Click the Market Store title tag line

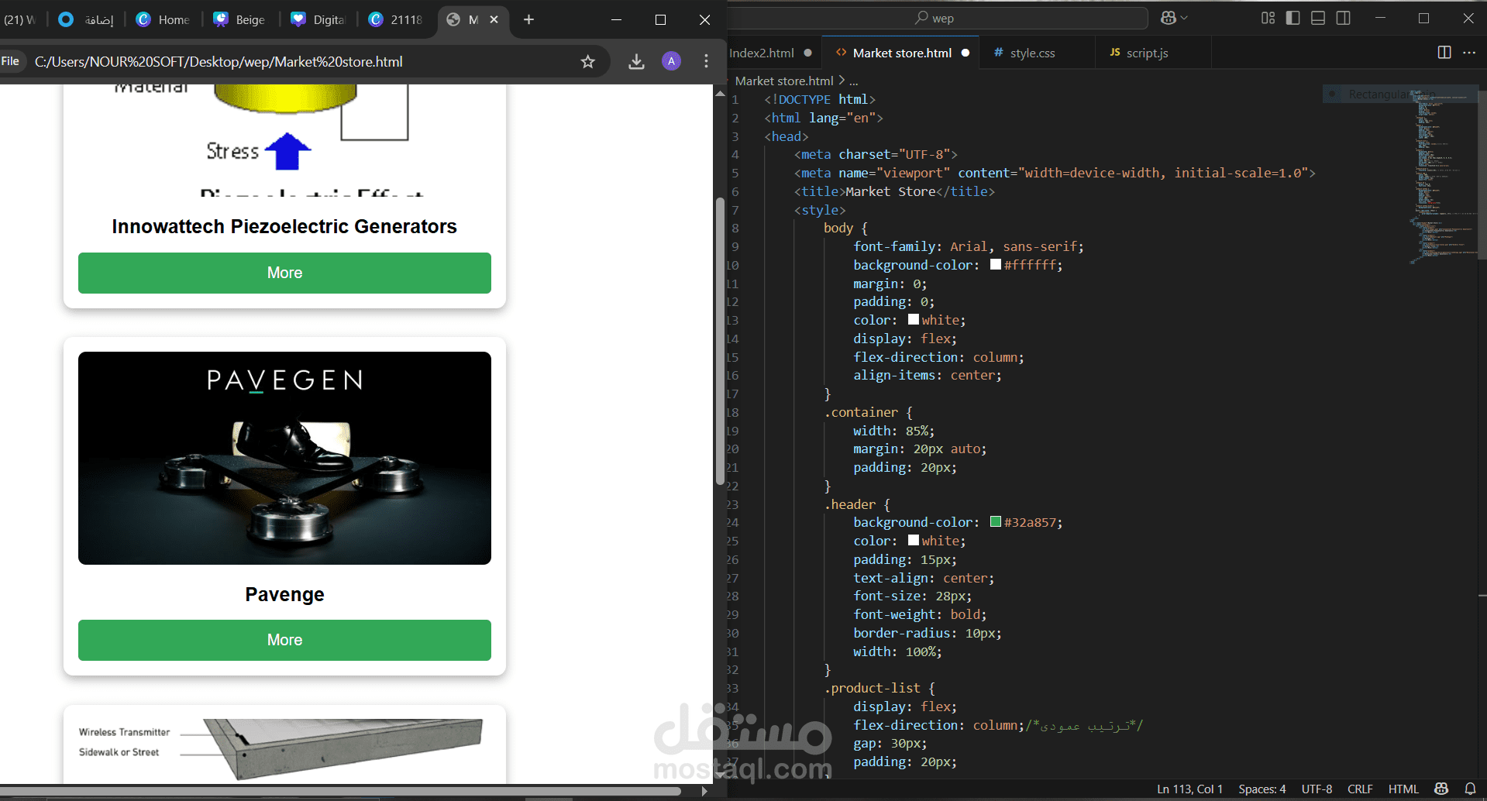(x=894, y=191)
